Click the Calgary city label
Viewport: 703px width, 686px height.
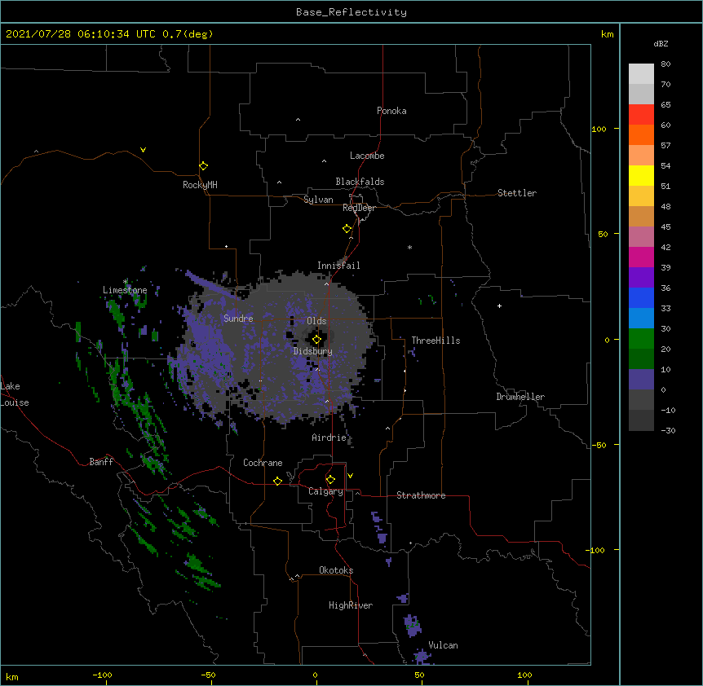pos(325,491)
